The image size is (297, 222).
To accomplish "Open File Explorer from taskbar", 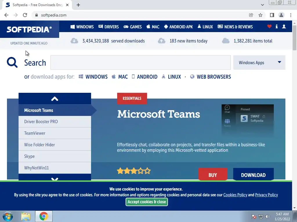I will (x=26, y=216).
